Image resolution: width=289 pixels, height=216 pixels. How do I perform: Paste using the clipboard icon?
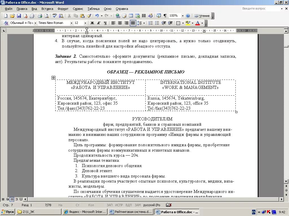[82, 16]
